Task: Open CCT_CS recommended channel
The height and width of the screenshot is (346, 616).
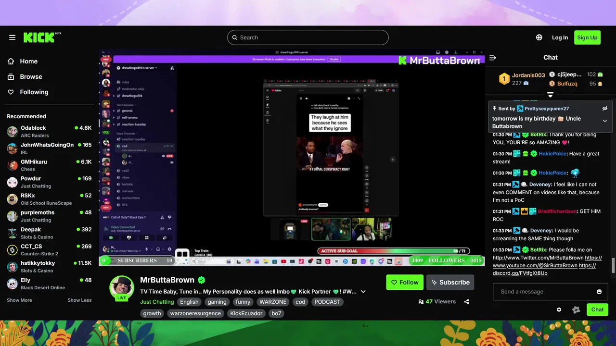Action: [49, 250]
